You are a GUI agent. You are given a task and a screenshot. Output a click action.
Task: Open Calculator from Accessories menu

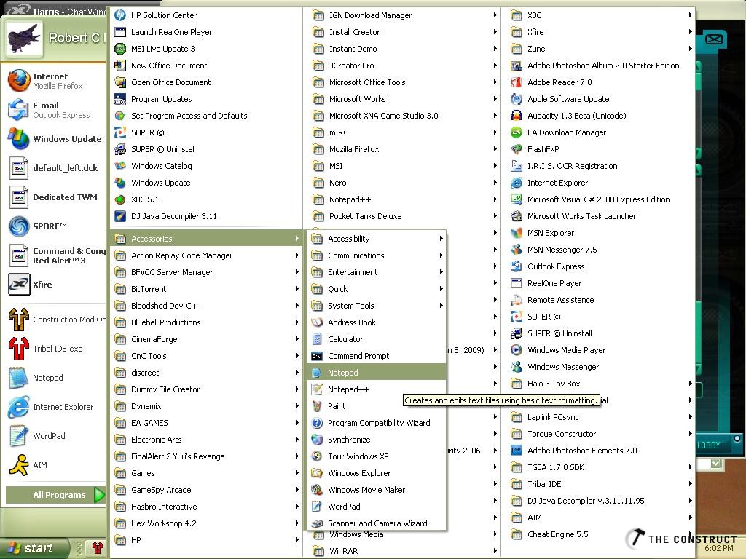tap(377, 339)
